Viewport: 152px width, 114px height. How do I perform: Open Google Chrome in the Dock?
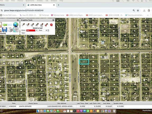103,111
